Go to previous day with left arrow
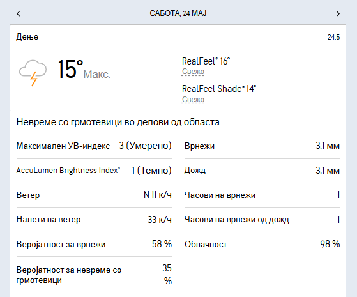 point(19,14)
